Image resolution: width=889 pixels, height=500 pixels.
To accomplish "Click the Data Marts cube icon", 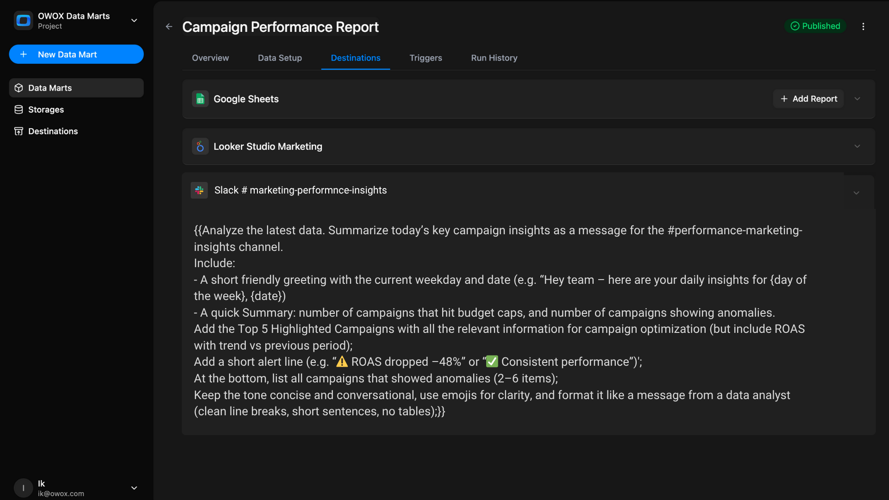I will [x=19, y=88].
